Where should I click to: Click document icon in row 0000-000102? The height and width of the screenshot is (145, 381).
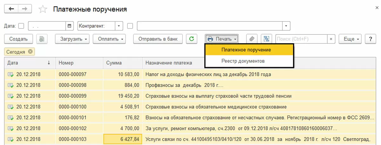click(10, 128)
